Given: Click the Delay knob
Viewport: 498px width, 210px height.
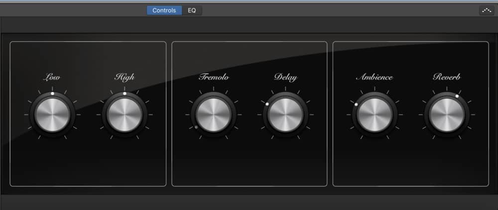Looking at the screenshot, I should coord(285,114).
